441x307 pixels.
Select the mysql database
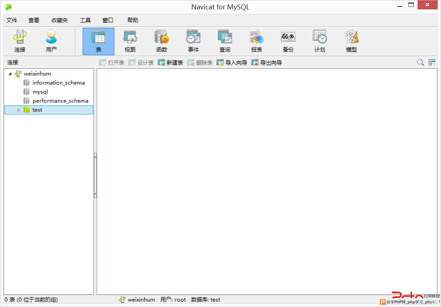pos(40,92)
